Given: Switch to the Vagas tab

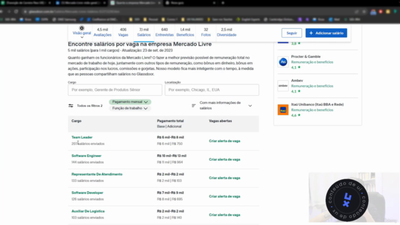Looking at the screenshot, I should click(123, 32).
